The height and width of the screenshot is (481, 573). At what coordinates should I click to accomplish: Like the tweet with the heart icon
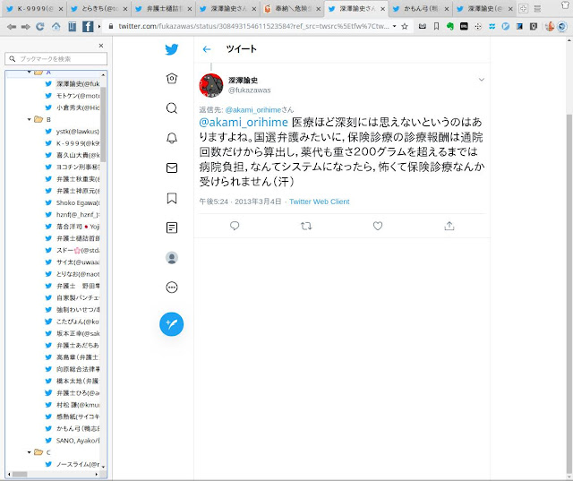point(378,226)
